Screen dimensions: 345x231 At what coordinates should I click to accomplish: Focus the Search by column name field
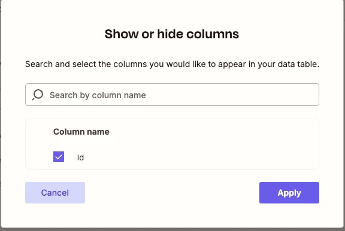172,95
